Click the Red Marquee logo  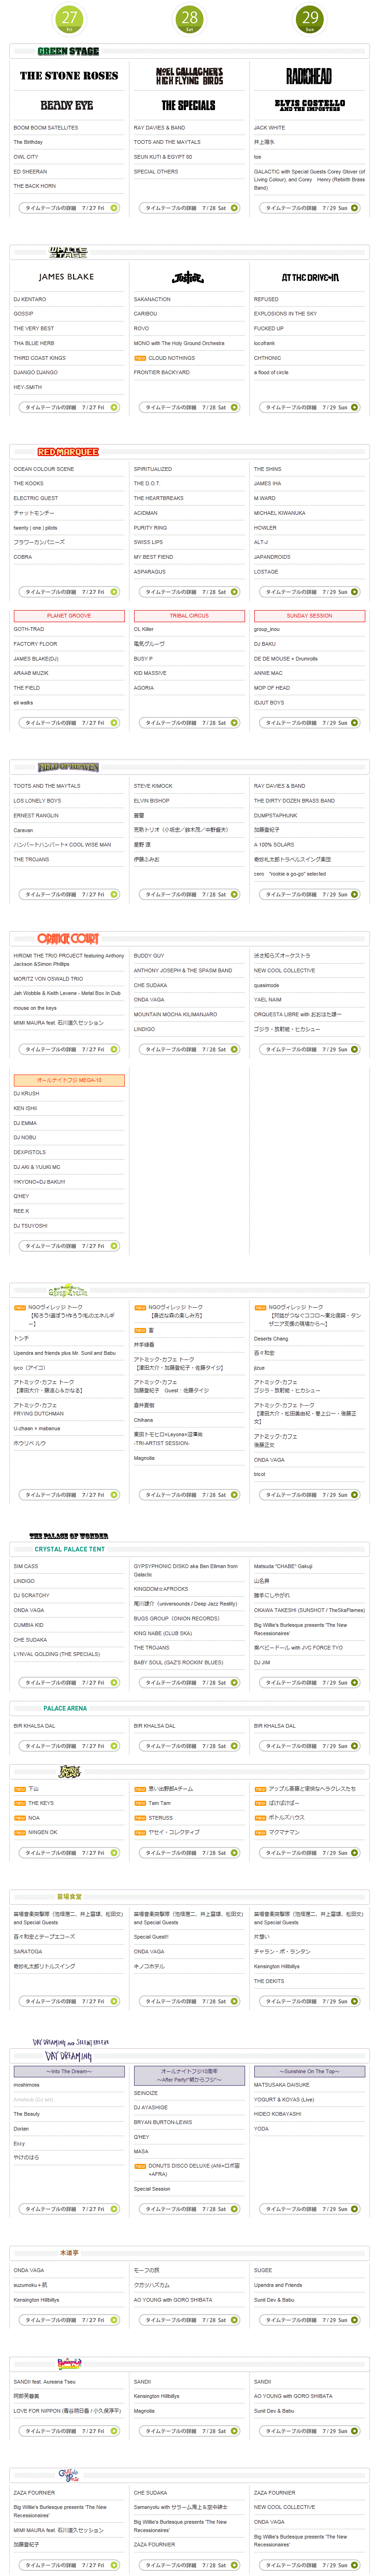pyautogui.click(x=68, y=452)
